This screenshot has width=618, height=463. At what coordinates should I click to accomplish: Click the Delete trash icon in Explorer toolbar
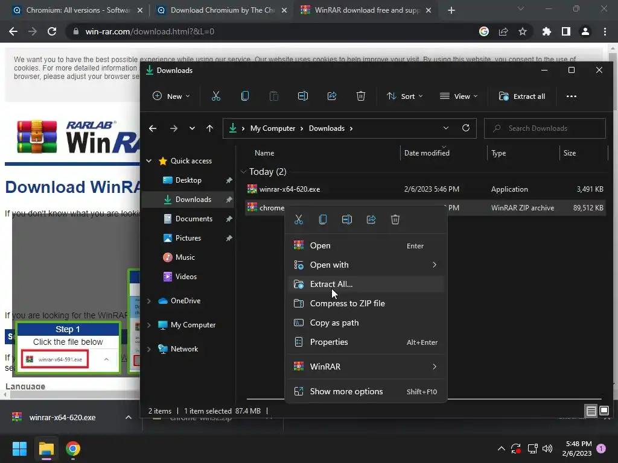tap(361, 96)
